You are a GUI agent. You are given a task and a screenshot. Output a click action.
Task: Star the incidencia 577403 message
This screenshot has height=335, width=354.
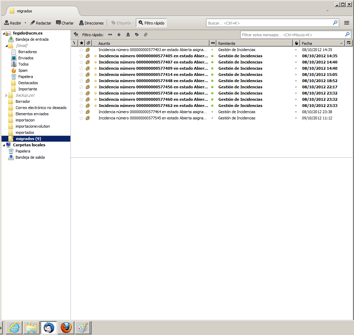(81, 50)
